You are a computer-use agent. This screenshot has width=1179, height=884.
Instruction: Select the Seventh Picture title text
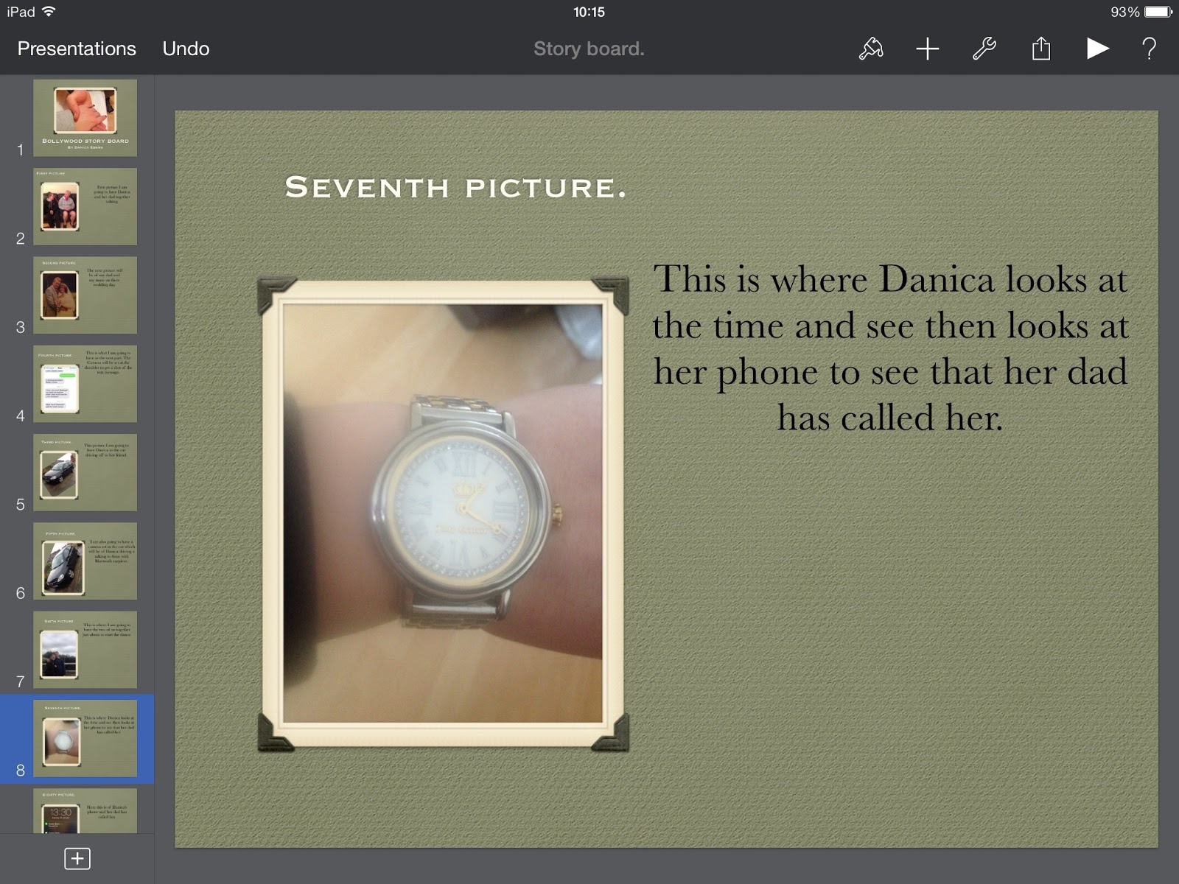tap(455, 188)
